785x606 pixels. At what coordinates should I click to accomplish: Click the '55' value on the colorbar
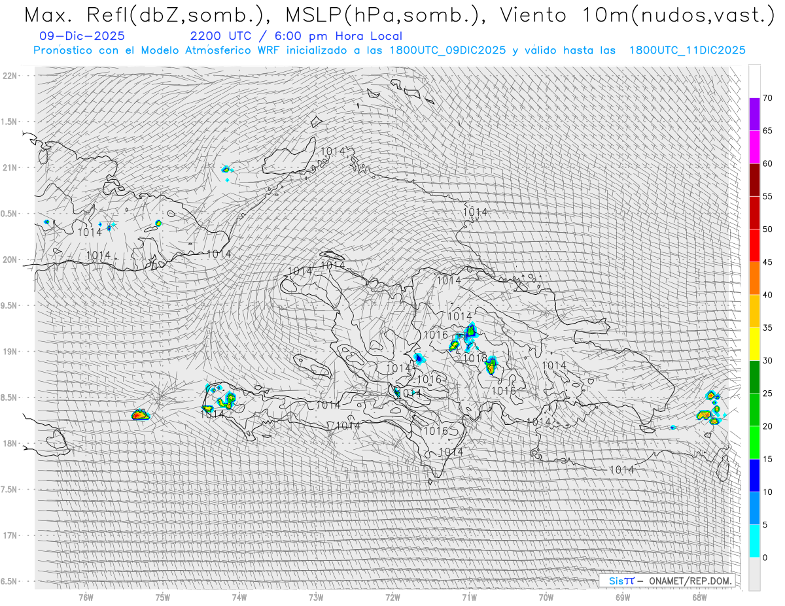(x=767, y=196)
